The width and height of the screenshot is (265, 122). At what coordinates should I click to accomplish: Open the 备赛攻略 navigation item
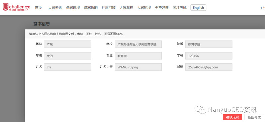point(91,8)
